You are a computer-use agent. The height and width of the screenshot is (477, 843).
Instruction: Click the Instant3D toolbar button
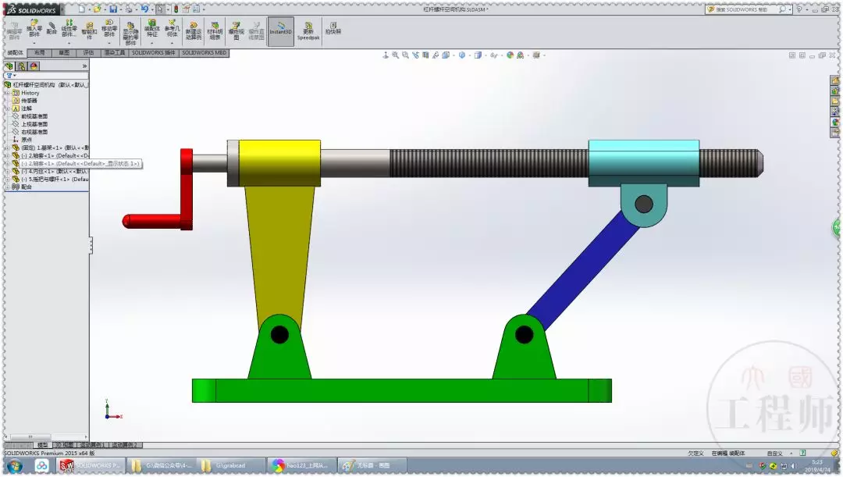(x=281, y=31)
